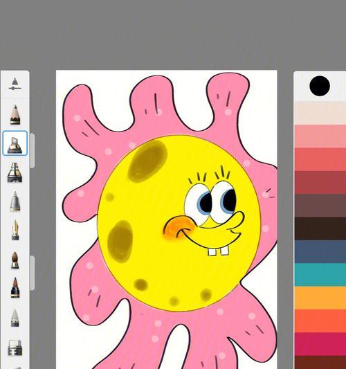The height and width of the screenshot is (369, 346).
Task: Pick the teal color swatch
Action: (320, 275)
